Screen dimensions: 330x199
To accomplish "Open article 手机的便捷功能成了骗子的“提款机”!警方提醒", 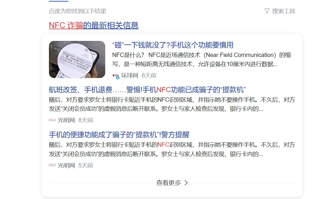I will [x=119, y=134].
